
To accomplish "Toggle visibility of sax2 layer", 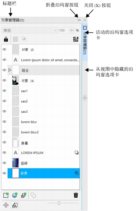I will coord(4,101).
